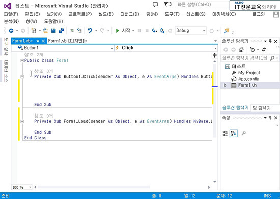Click the Navigate Backward toolbar arrow

click(11, 31)
